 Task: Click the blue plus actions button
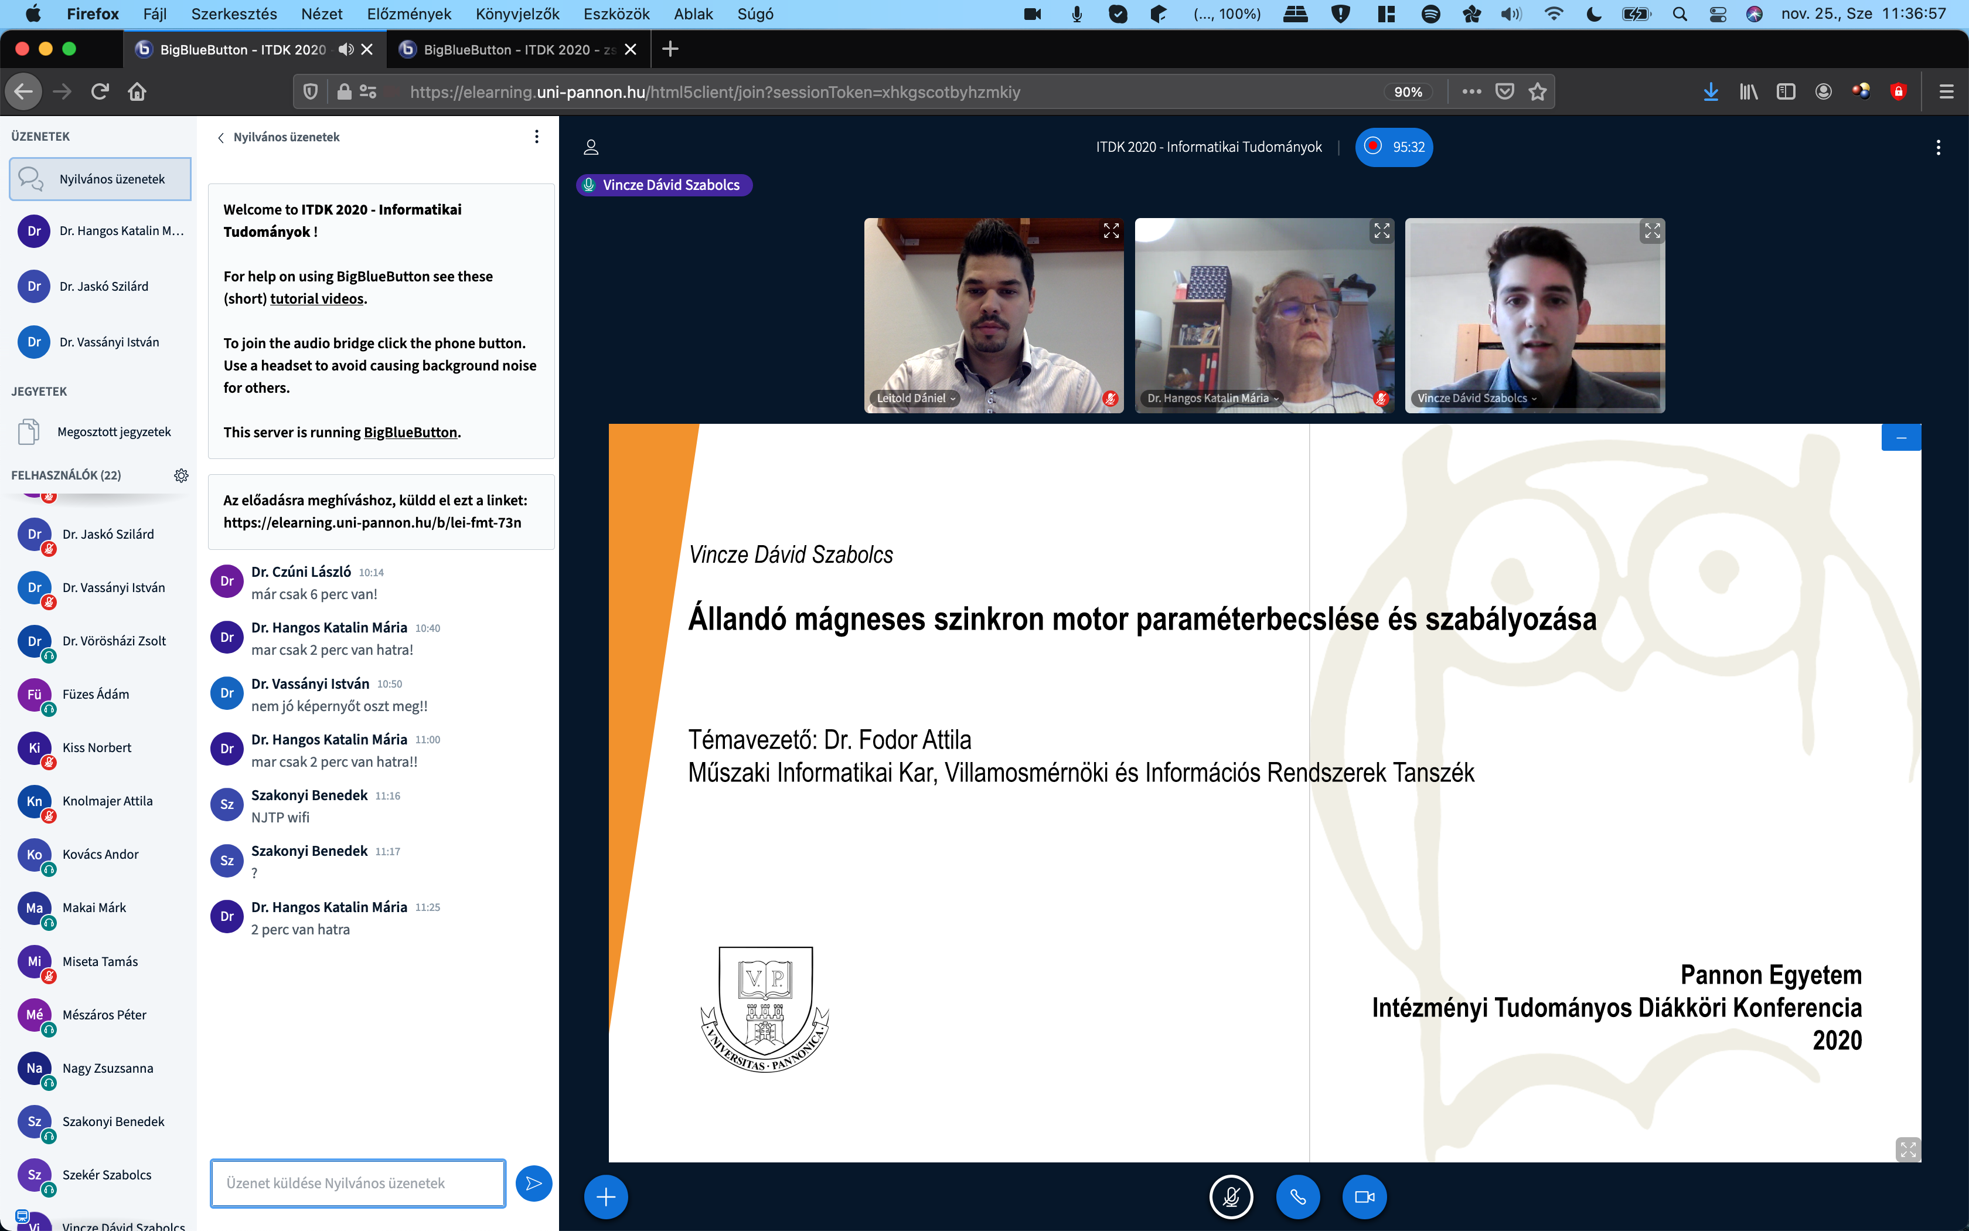pos(605,1197)
